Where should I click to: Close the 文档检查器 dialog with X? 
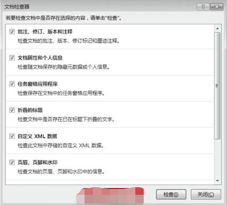coord(217,7)
